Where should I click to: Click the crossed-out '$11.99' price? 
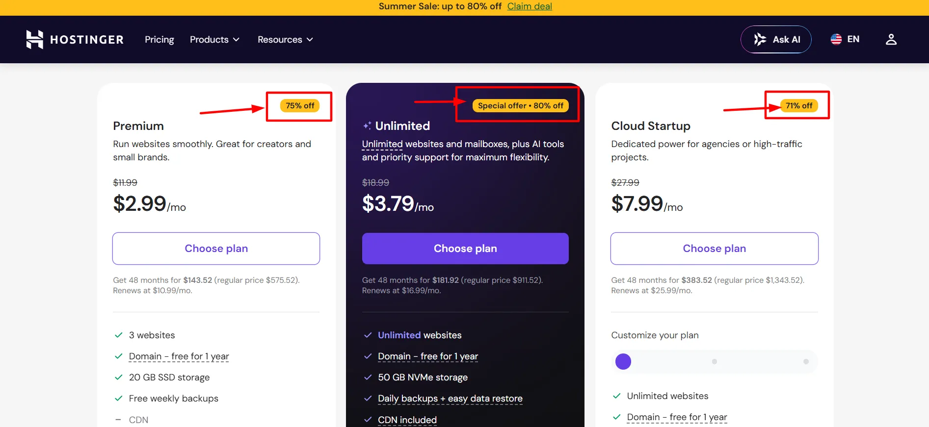pyautogui.click(x=125, y=183)
